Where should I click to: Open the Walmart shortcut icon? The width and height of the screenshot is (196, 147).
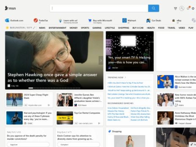(124, 20)
